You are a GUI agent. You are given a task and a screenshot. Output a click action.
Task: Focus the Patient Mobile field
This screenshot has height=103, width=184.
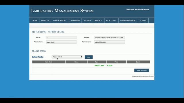pyautogui.click(x=110, y=42)
